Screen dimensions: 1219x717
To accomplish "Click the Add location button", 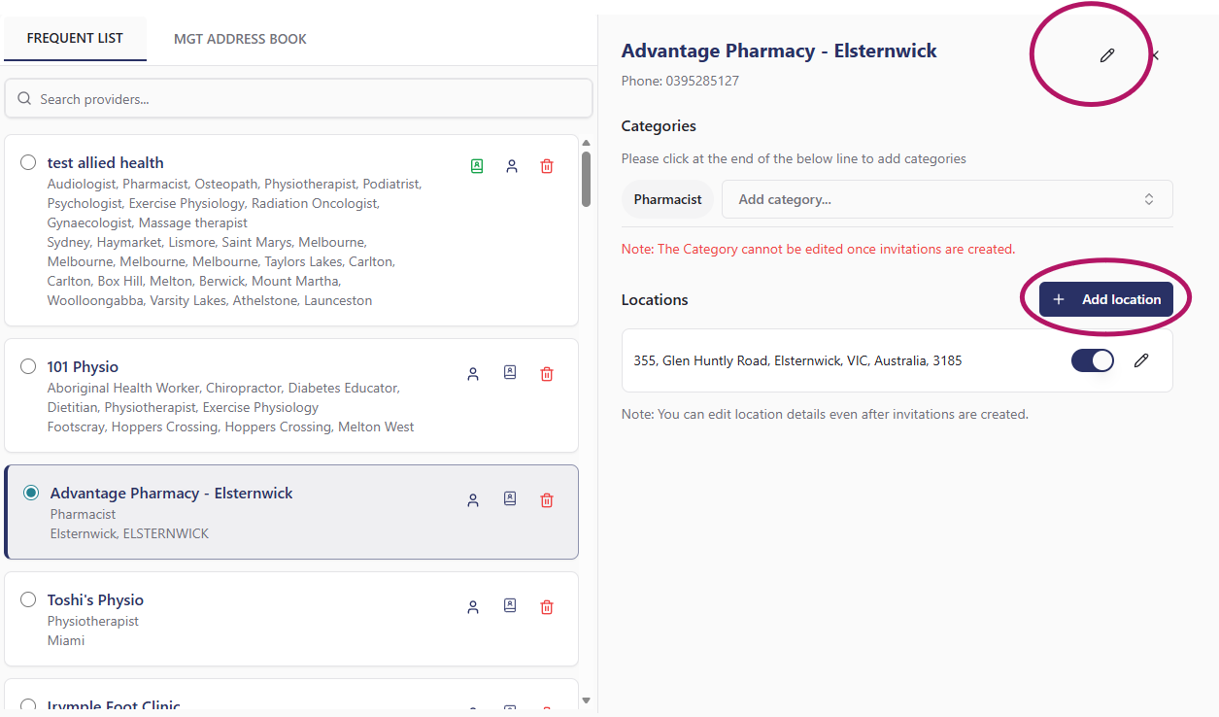I will pos(1105,299).
